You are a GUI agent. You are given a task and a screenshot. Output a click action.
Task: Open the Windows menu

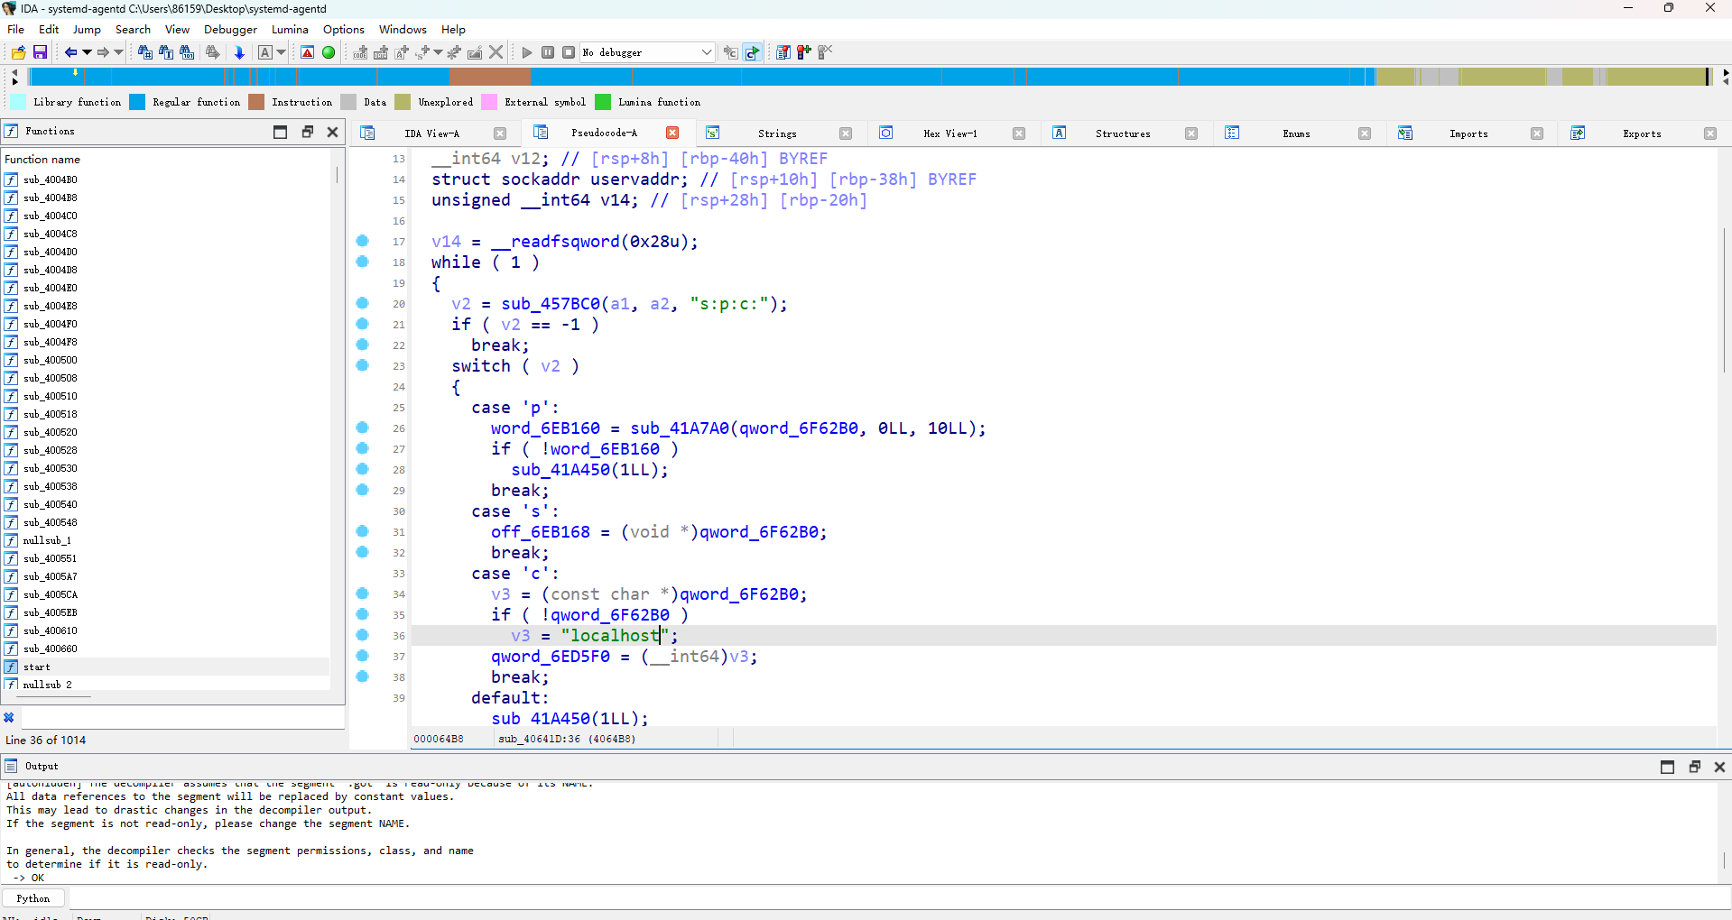(x=403, y=29)
